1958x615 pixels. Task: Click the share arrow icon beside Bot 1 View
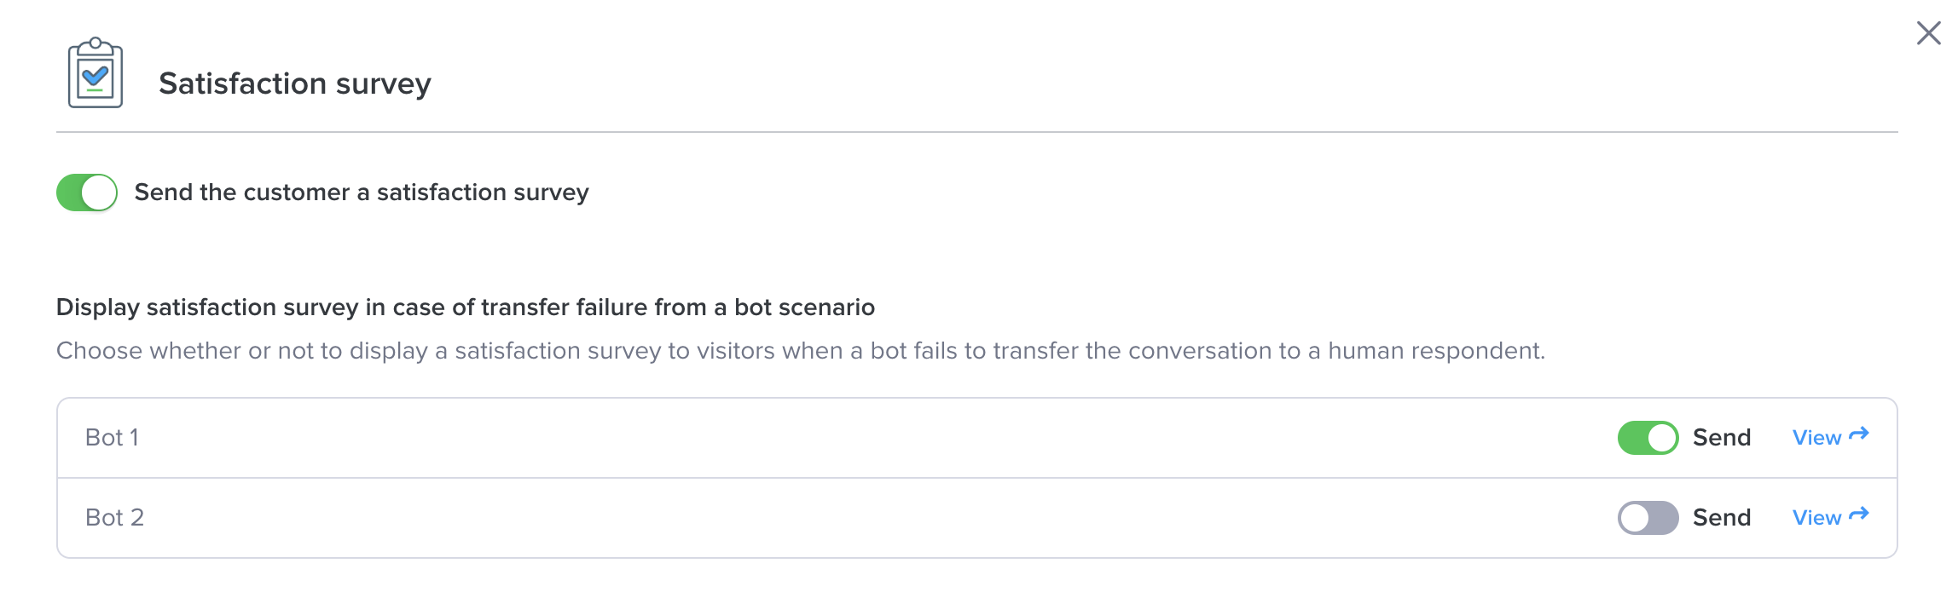click(x=1859, y=434)
